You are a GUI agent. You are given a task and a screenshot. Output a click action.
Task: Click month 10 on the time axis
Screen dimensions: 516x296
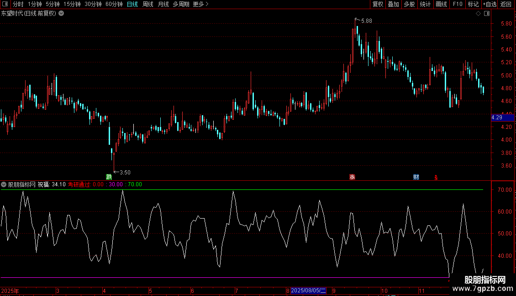point(384,291)
